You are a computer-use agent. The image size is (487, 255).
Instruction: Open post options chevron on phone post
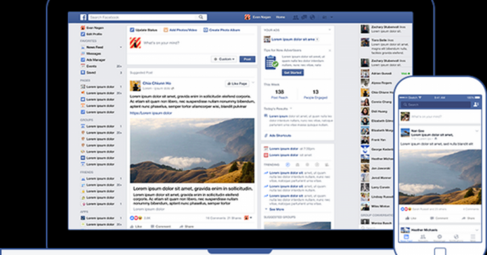point(477,131)
